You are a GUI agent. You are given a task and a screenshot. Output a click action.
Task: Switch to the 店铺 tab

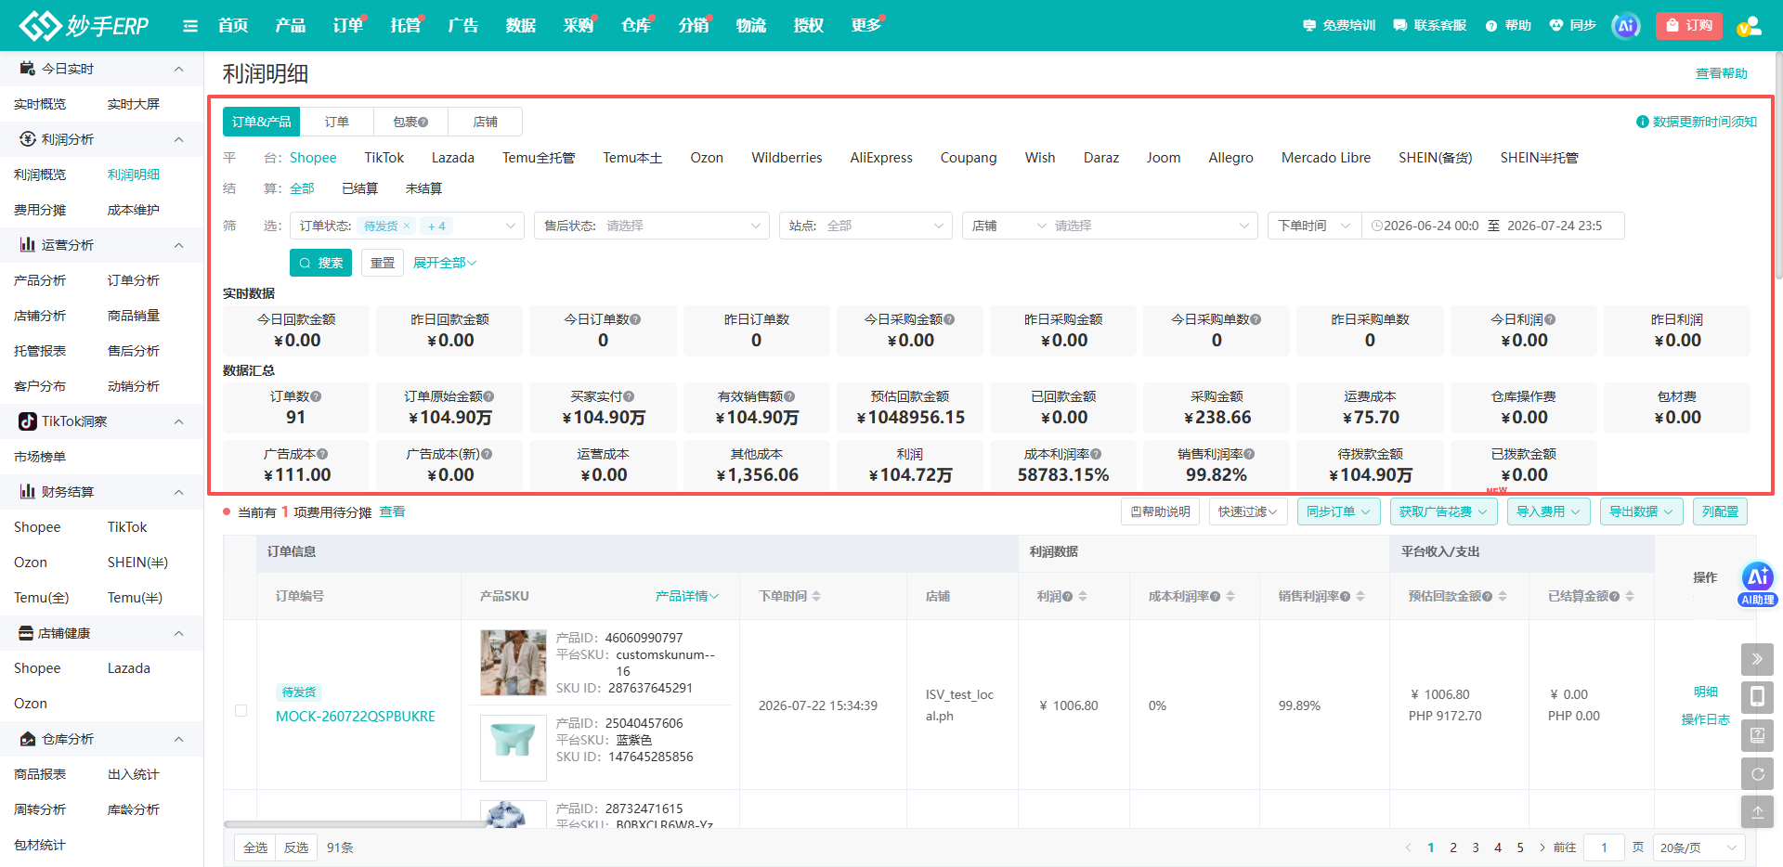485,122
